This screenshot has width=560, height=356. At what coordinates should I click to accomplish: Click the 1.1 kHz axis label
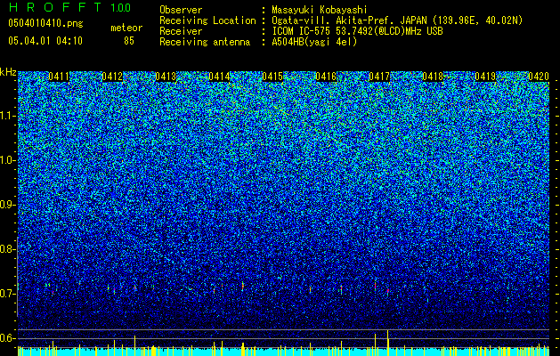pos(7,116)
